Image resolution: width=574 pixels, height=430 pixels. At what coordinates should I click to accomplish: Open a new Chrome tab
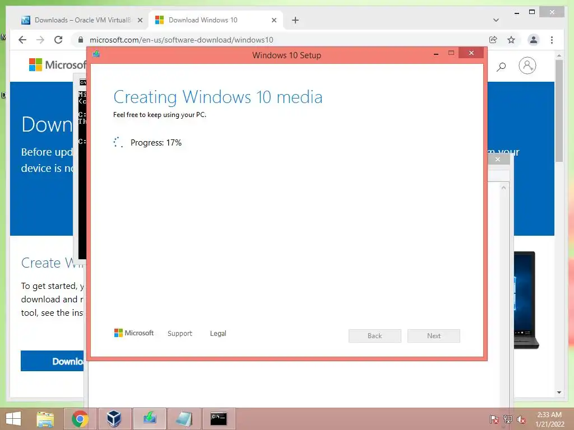295,20
